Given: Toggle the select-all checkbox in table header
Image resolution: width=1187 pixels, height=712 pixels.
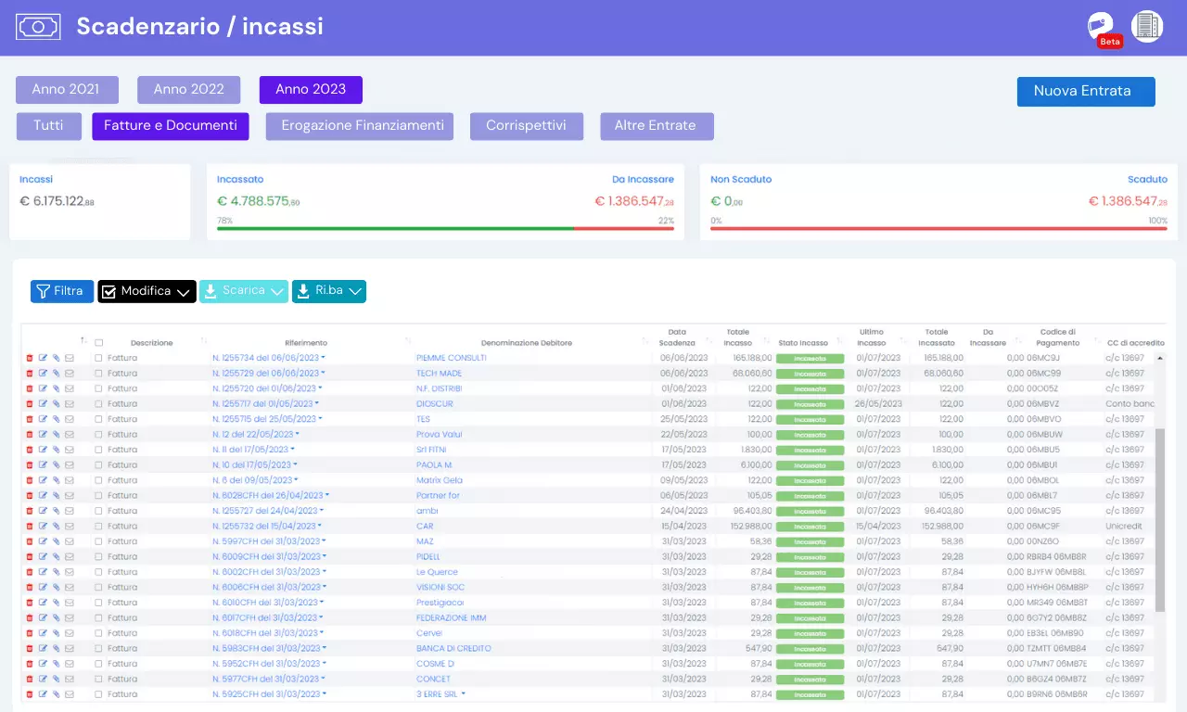Looking at the screenshot, I should (98, 343).
